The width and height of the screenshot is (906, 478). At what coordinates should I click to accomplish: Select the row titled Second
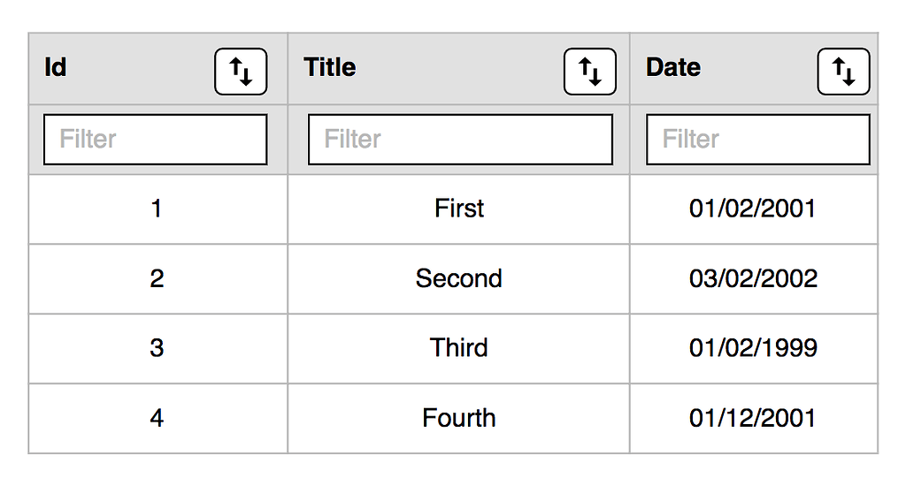459,278
